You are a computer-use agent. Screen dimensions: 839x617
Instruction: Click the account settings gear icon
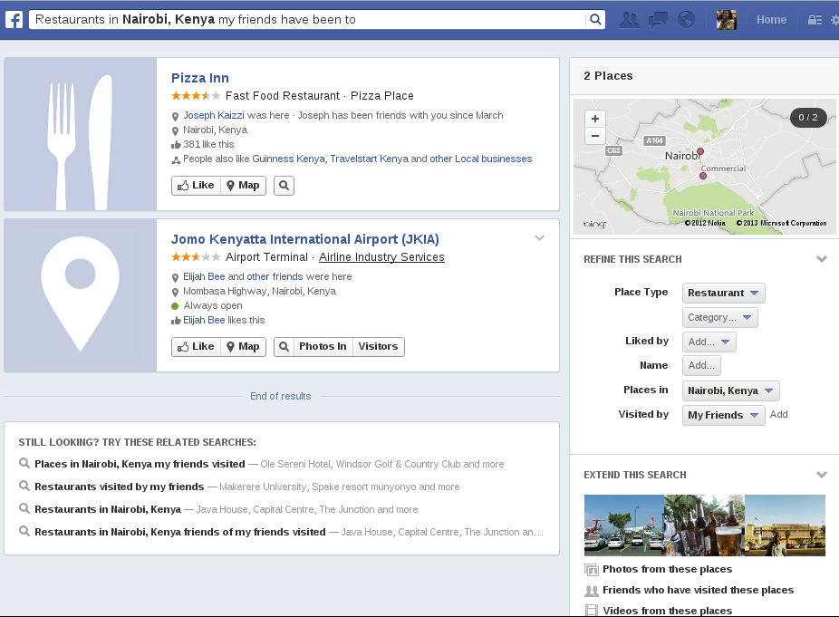(x=834, y=20)
